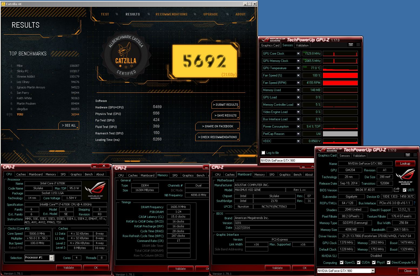Open the Caches tab in the CPU-Z processor window
This screenshot has height=276, width=420.
[x=21, y=174]
